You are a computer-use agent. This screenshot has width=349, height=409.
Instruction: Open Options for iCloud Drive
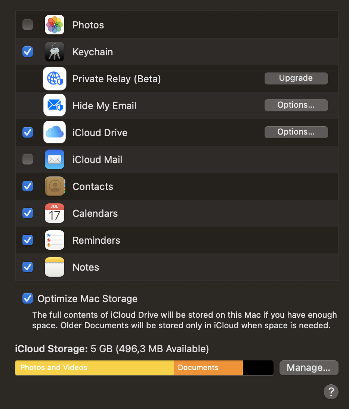pyautogui.click(x=296, y=132)
